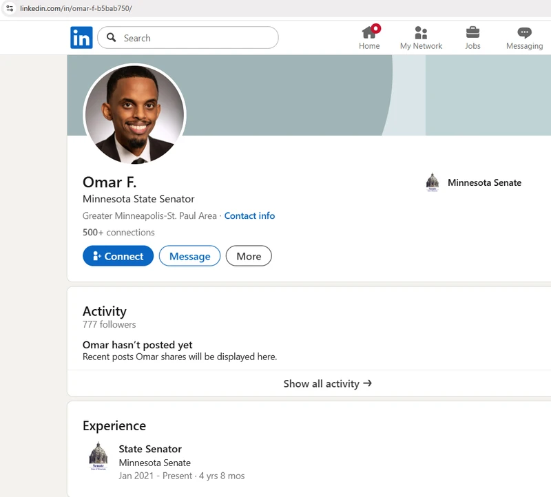
Task: Go to the My Network icon
Action: pyautogui.click(x=421, y=32)
